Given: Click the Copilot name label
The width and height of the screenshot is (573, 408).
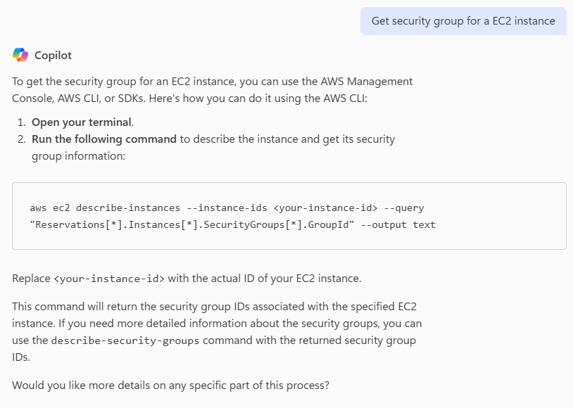Looking at the screenshot, I should point(53,56).
